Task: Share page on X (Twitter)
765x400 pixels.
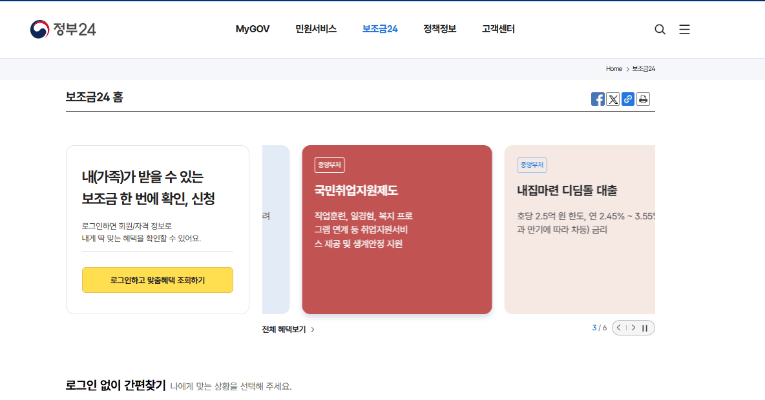Action: tap(613, 99)
